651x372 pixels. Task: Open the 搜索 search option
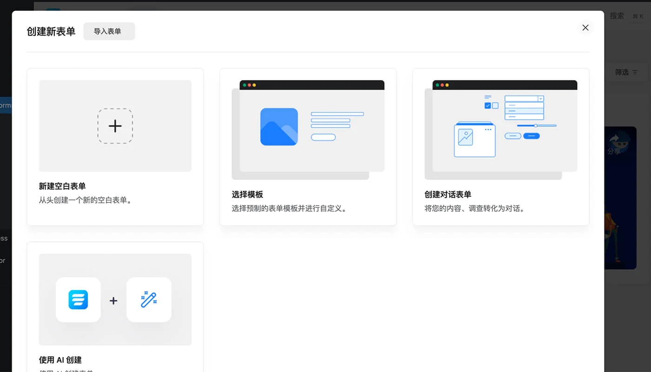617,15
